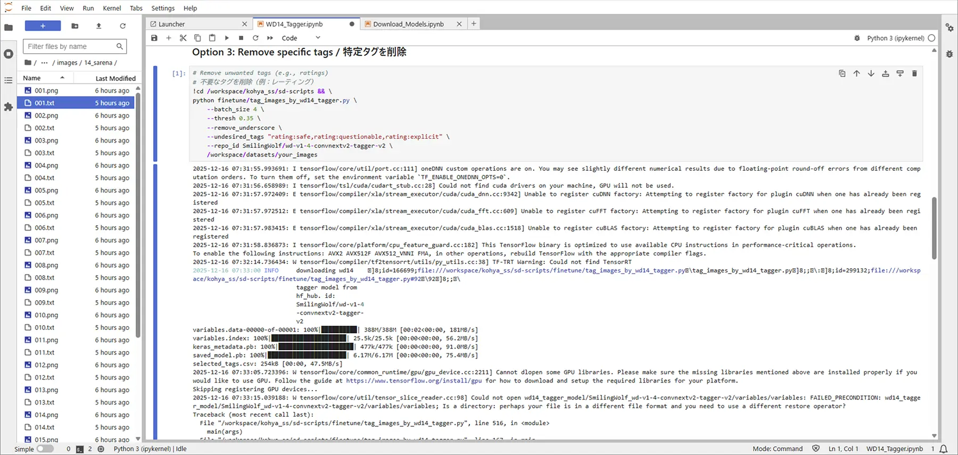This screenshot has height=455, width=958.
Task: Save the notebook with the save icon
Action: (x=154, y=38)
